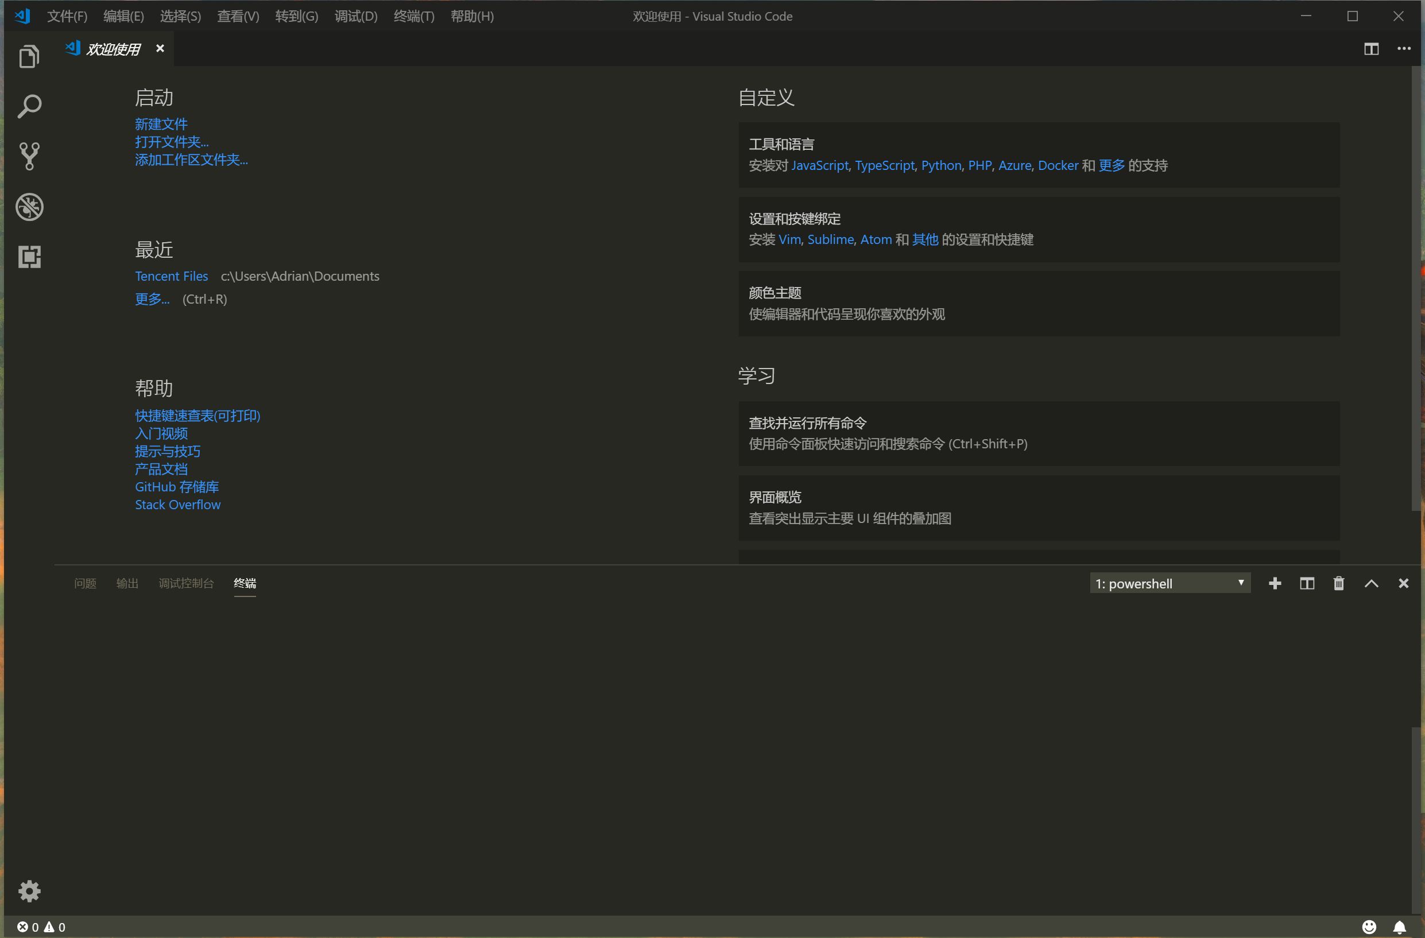The width and height of the screenshot is (1425, 938).
Task: Kill terminal with the trash icon
Action: 1339,583
